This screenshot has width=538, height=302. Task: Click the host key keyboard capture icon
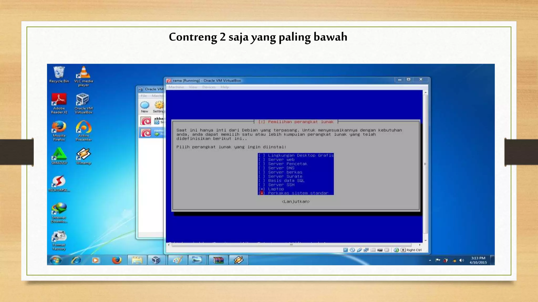pos(403,250)
